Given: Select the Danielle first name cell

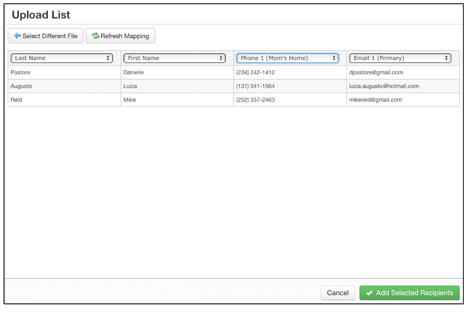Looking at the screenshot, I should pos(177,72).
